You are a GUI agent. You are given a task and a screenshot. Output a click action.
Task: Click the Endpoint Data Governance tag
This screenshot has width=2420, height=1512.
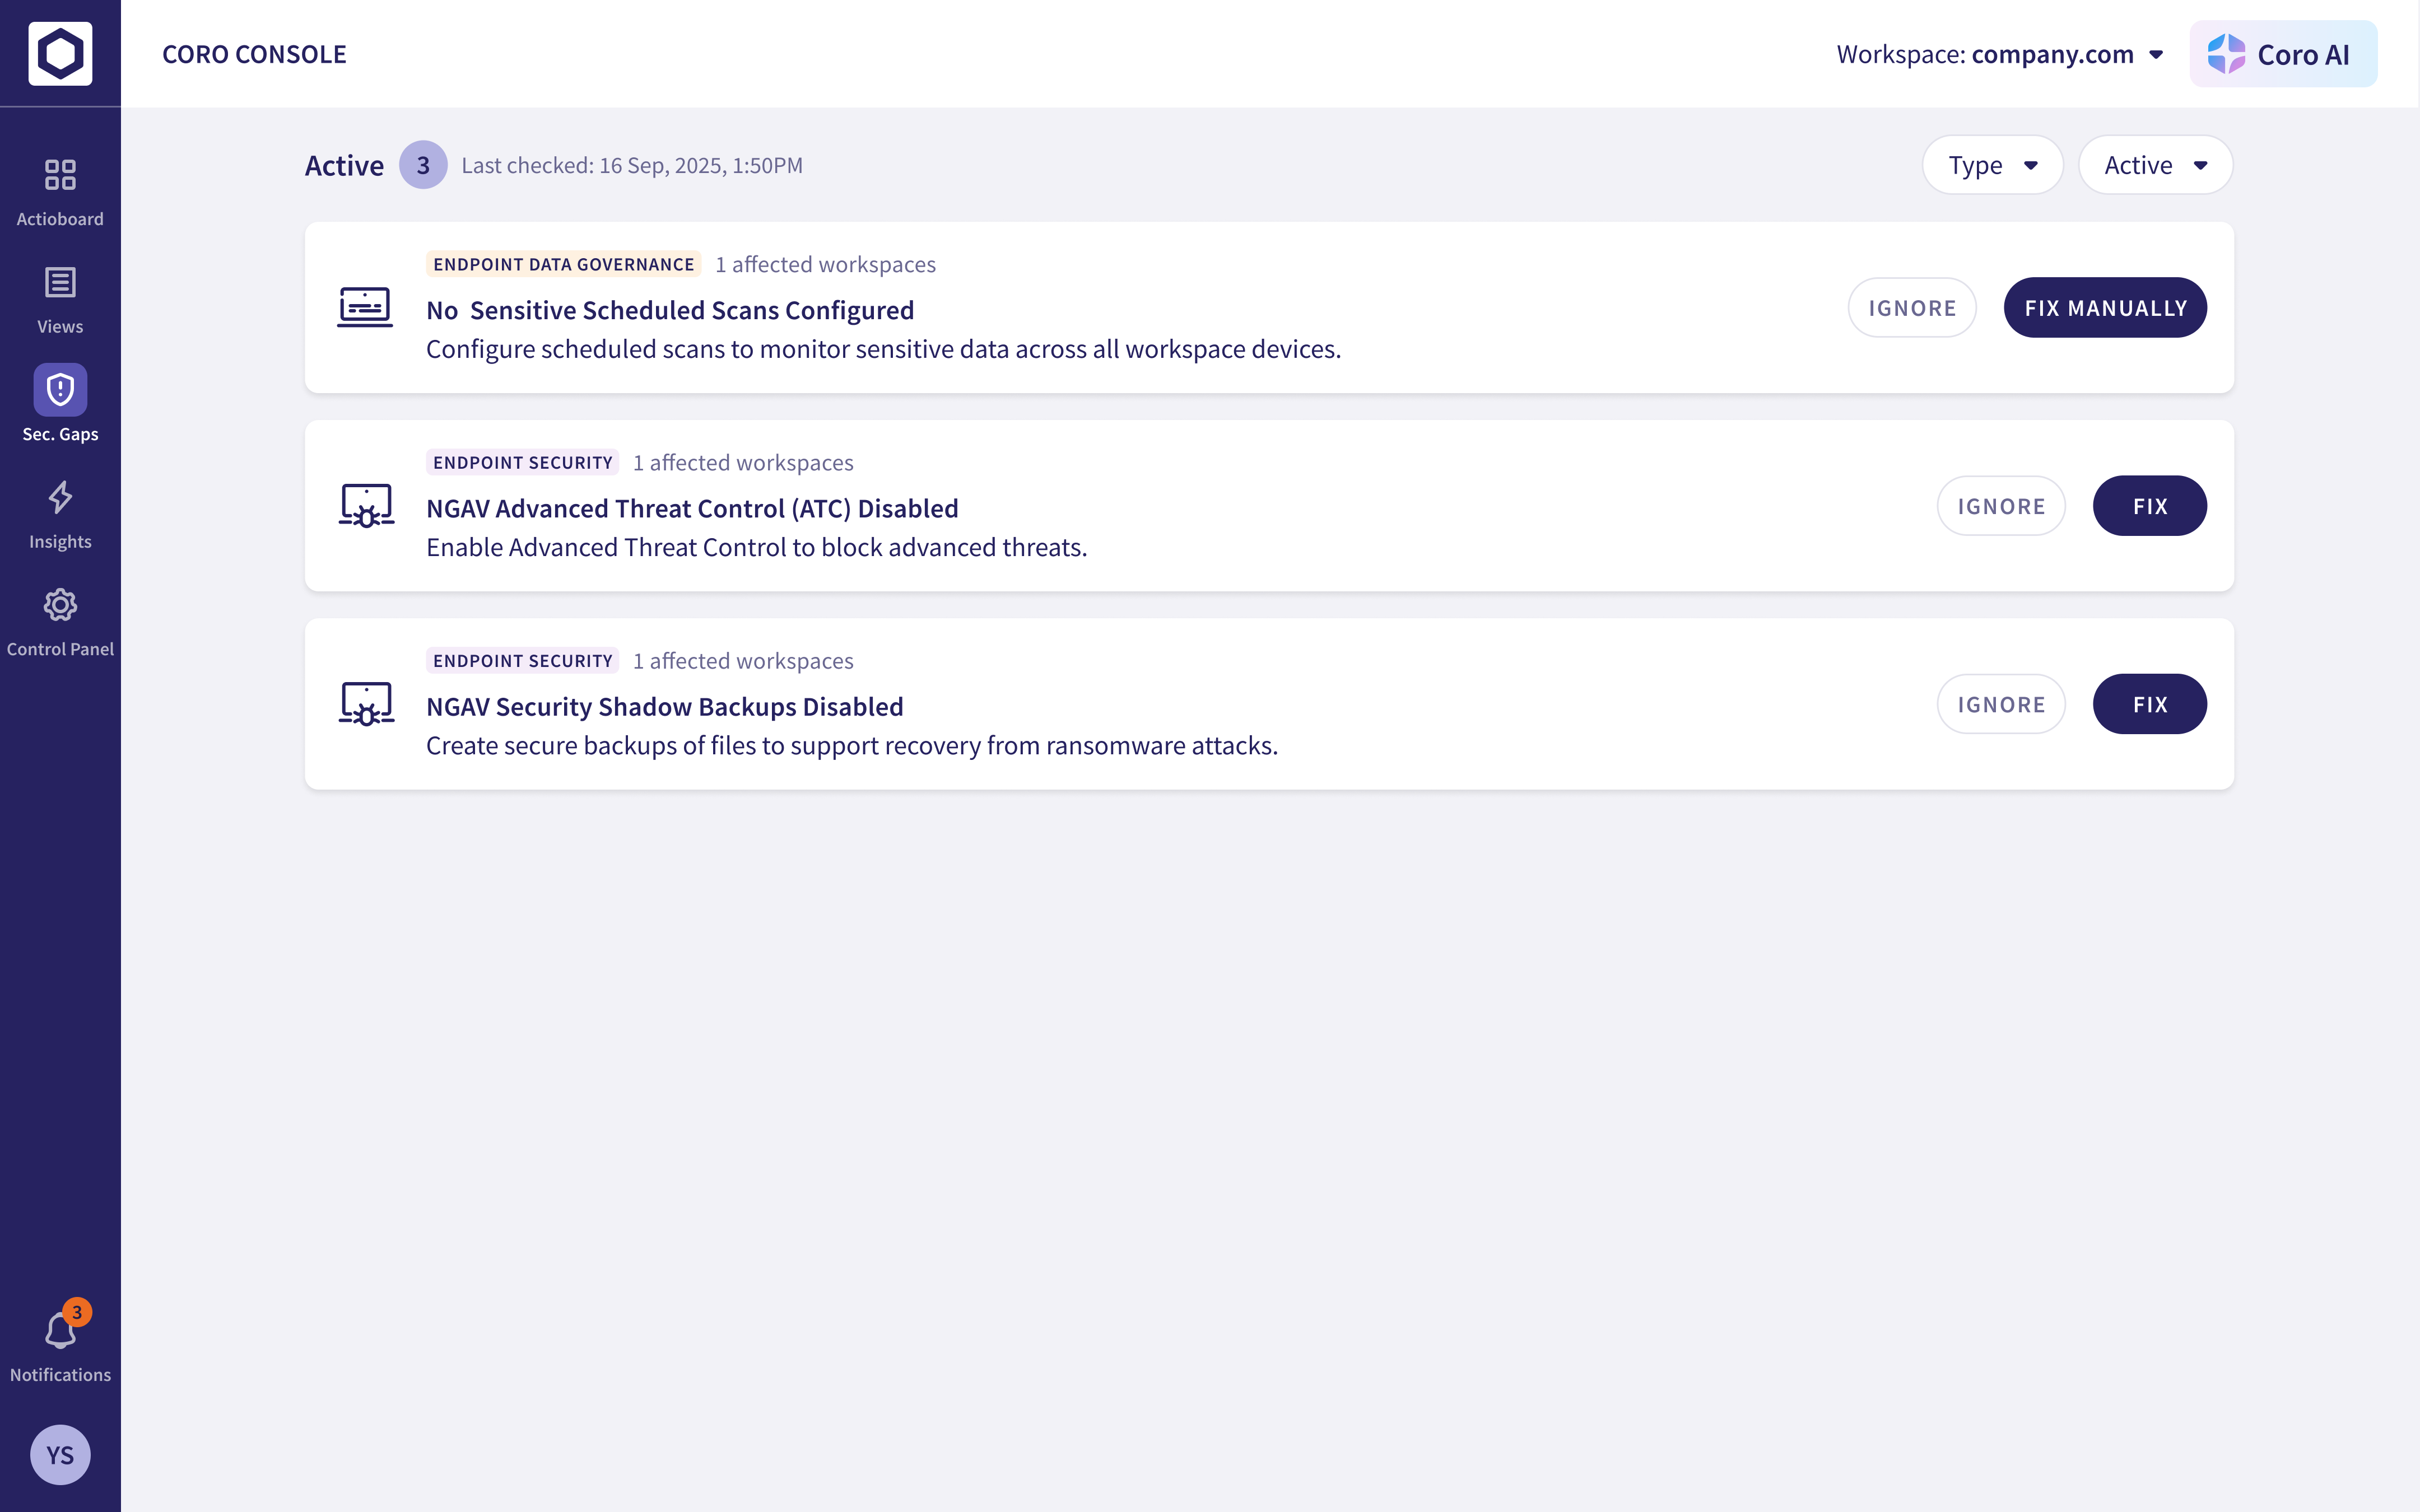tap(563, 264)
